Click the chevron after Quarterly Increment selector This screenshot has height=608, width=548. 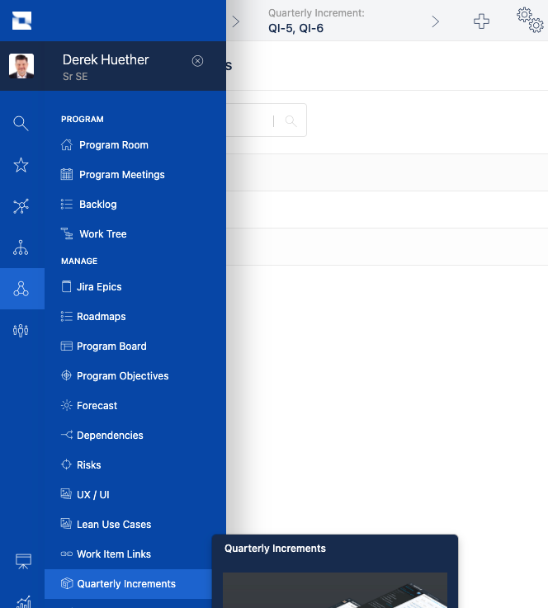pyautogui.click(x=436, y=21)
